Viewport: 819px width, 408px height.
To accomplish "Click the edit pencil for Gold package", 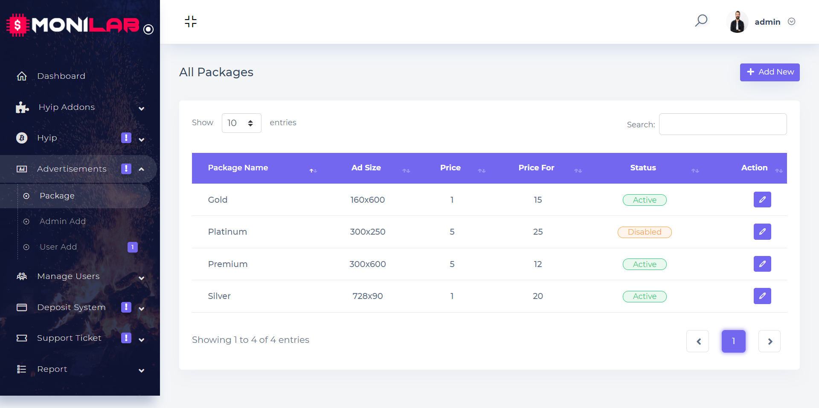I will tap(762, 200).
